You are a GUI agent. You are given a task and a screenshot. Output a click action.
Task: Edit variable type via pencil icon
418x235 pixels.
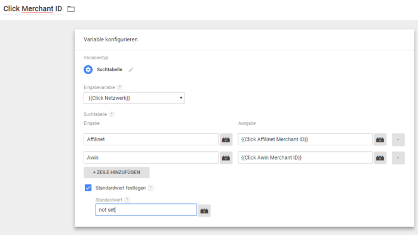(x=131, y=70)
